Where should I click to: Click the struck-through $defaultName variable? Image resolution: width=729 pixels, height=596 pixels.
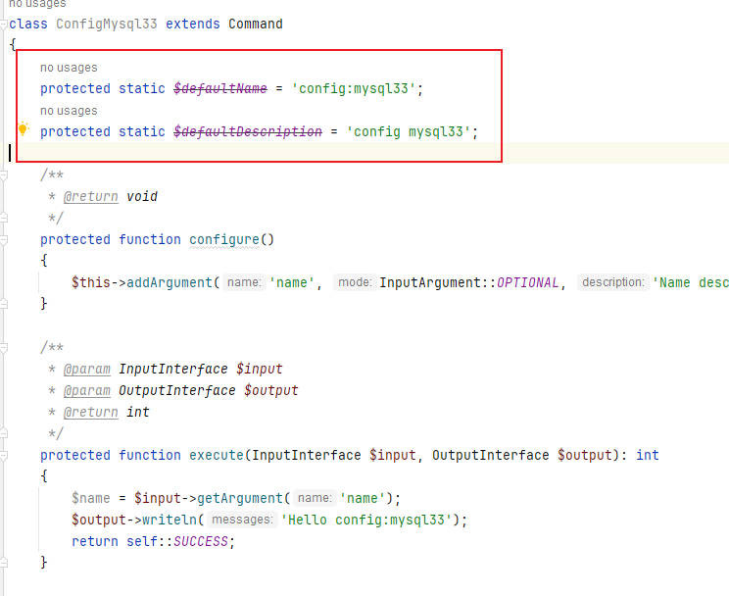coord(220,88)
